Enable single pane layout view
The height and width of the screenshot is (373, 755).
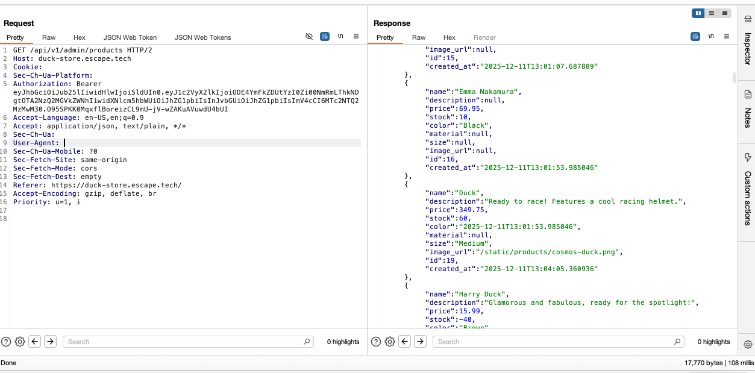coord(725,13)
